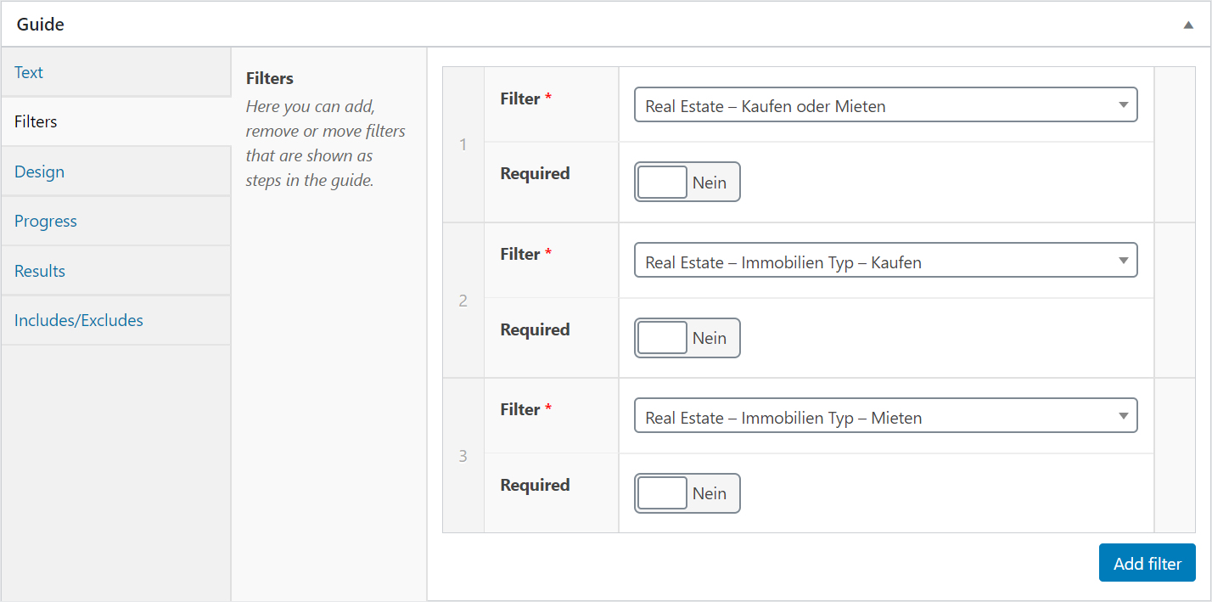
Task: Click row number 1 handle
Action: click(x=463, y=144)
